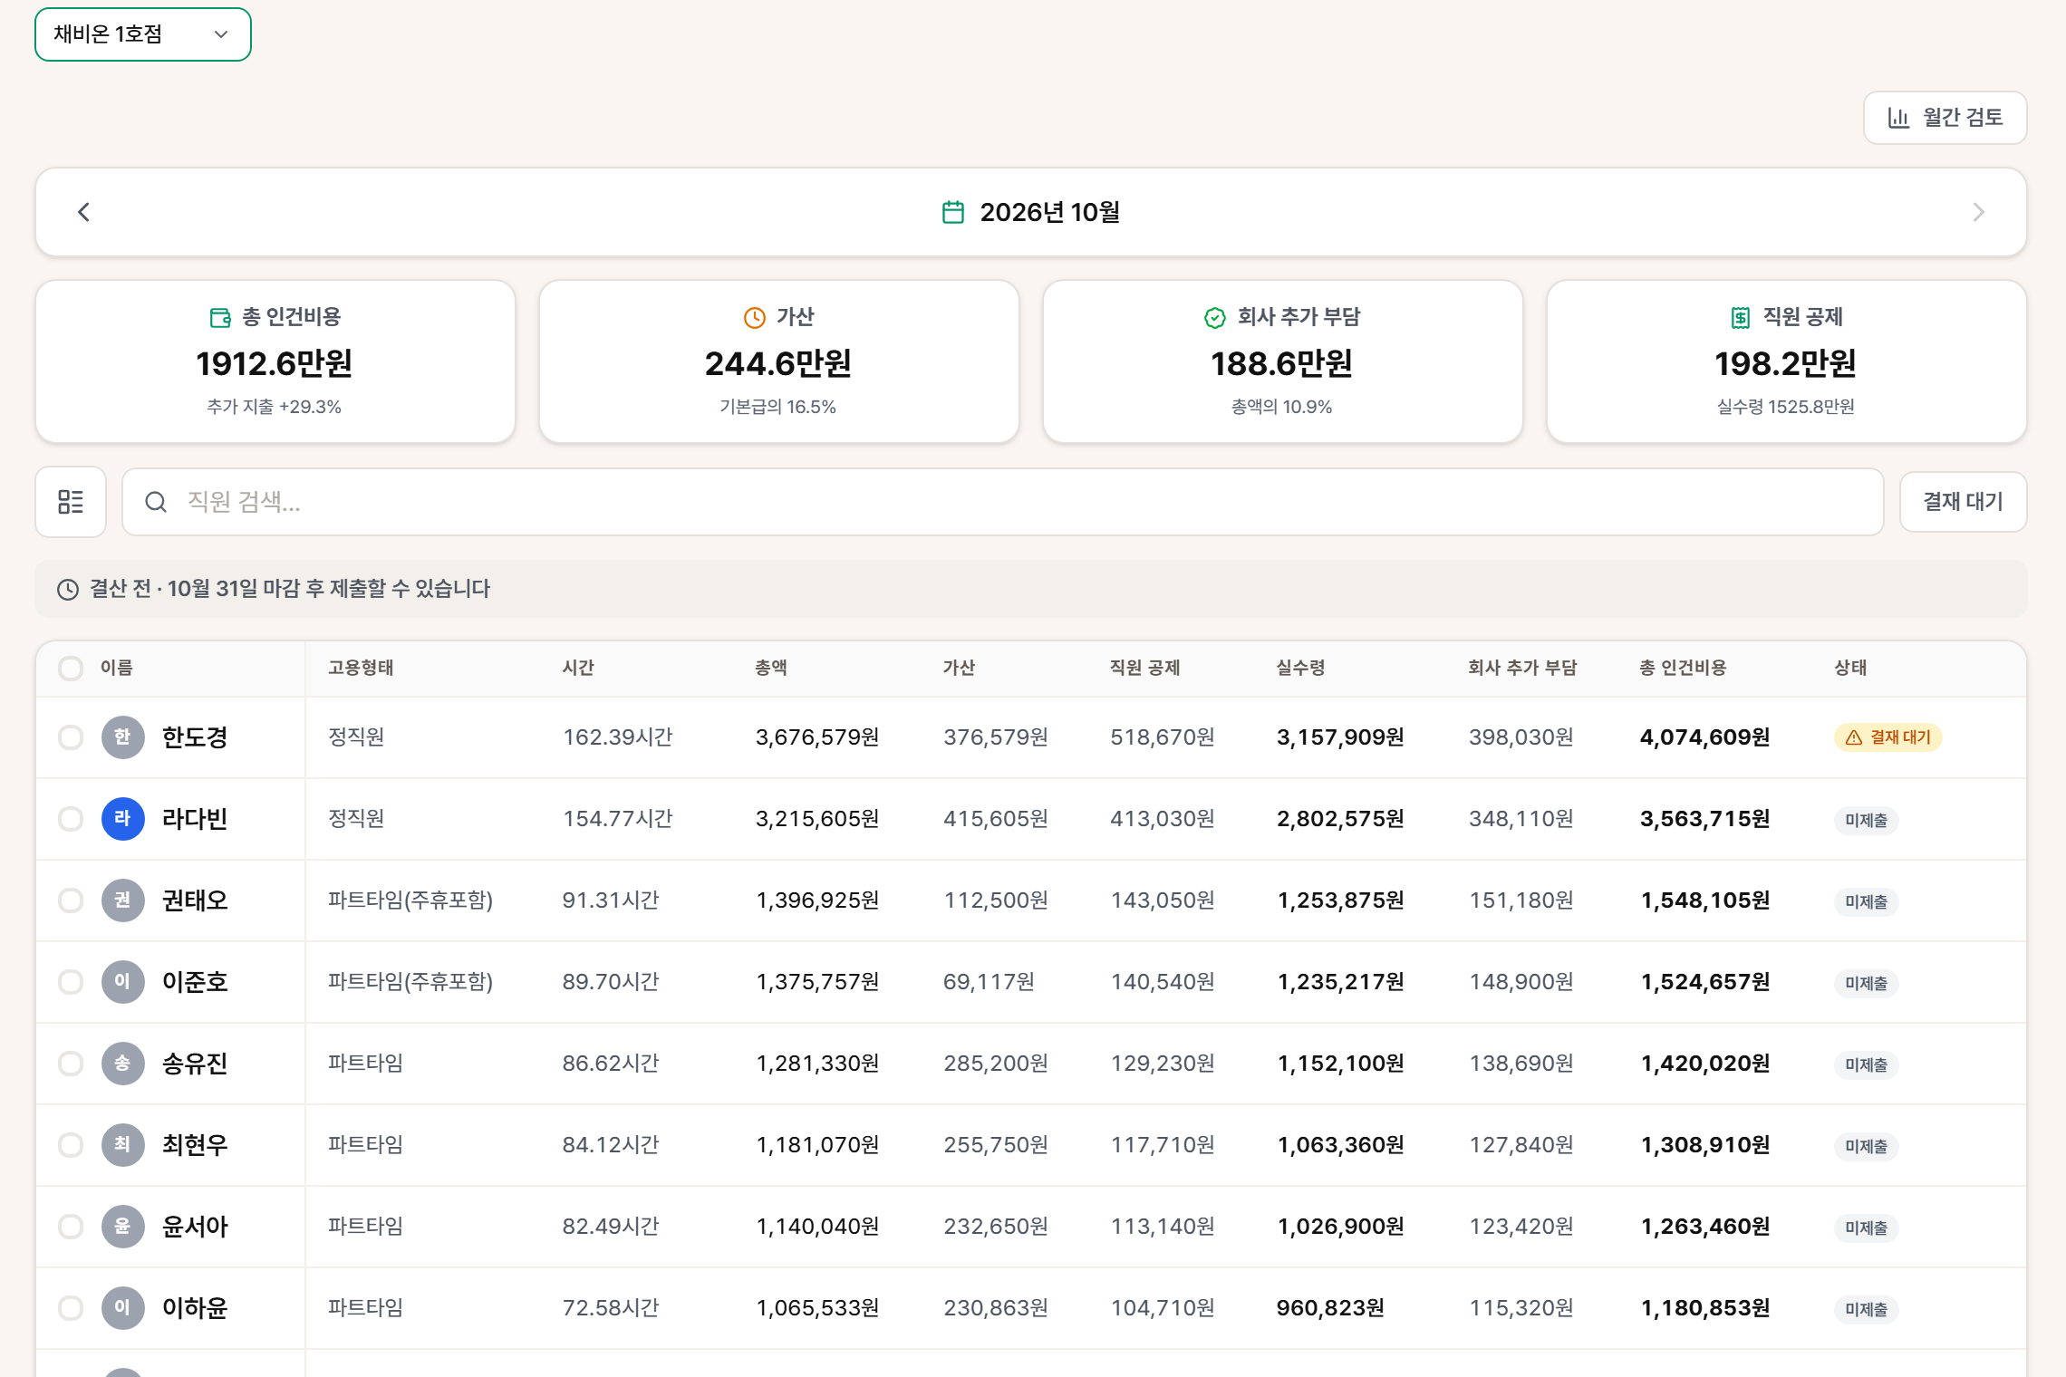Click the 한도경 avatar icon

(x=123, y=737)
